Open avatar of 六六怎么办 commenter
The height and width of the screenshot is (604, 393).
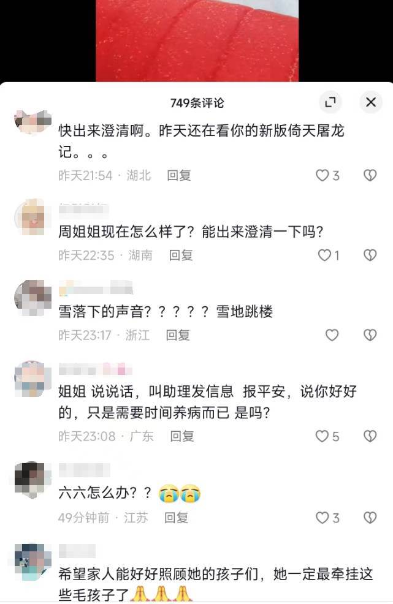[32, 480]
